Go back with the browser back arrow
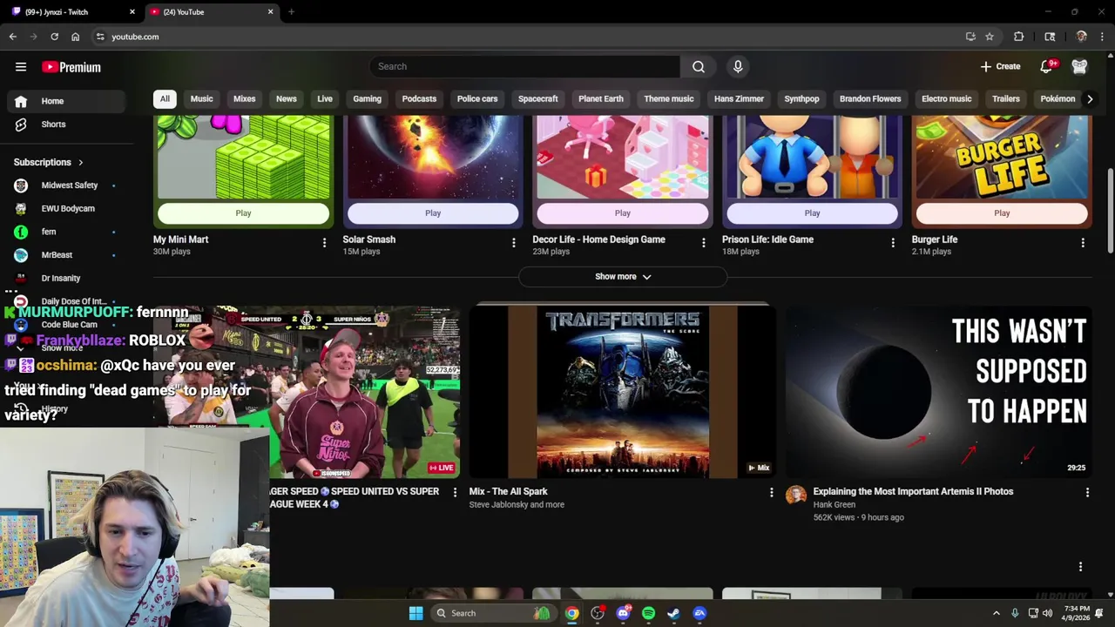1115x627 pixels. 13,37
